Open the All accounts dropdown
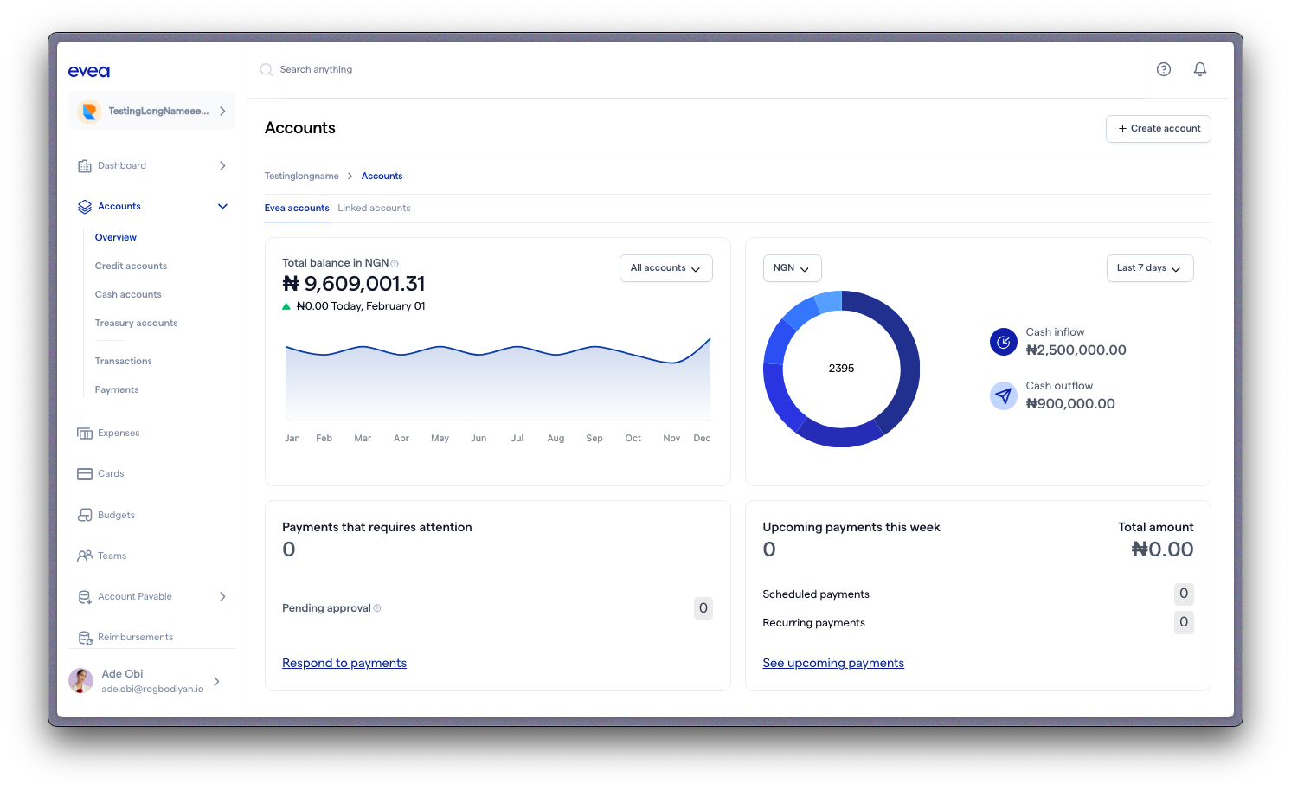 tap(665, 268)
